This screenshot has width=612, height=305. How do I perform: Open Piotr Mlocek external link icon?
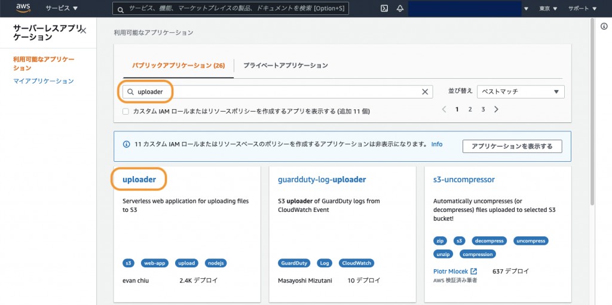473,271
